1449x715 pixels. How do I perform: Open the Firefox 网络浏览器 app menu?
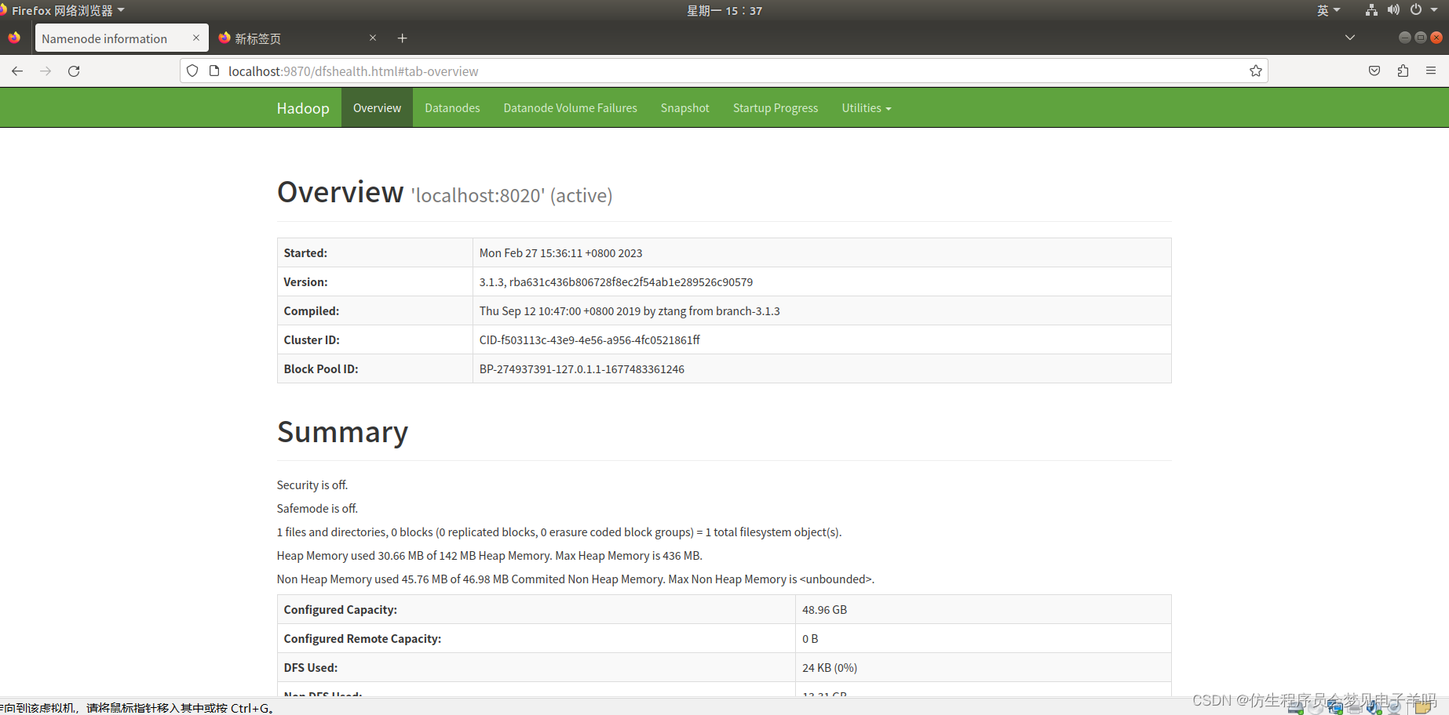pyautogui.click(x=63, y=10)
